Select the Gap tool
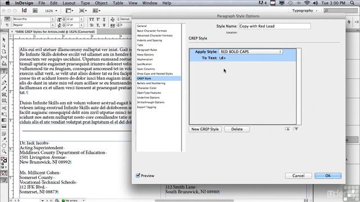The width and height of the screenshot is (360, 202). [4, 57]
